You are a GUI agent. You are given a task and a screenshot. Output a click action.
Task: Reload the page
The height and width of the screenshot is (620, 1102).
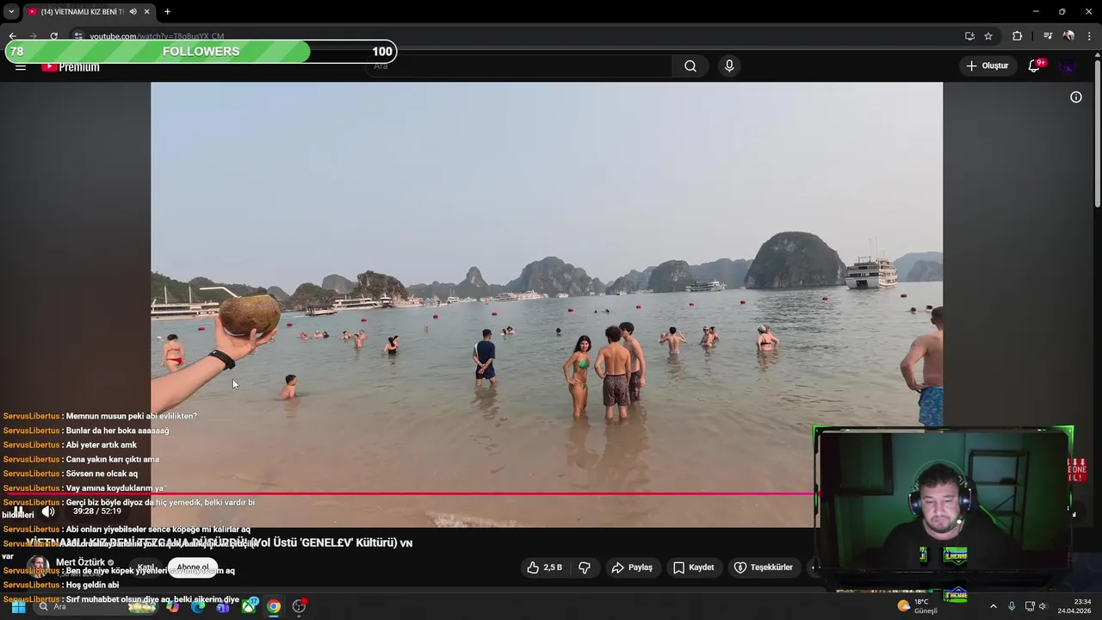pyautogui.click(x=53, y=36)
